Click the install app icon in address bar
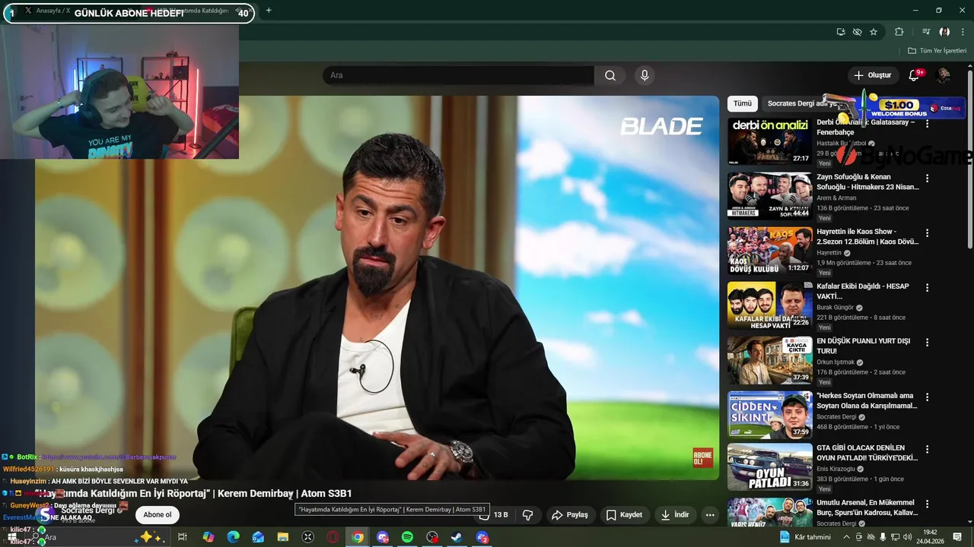This screenshot has height=547, width=974. (x=840, y=32)
